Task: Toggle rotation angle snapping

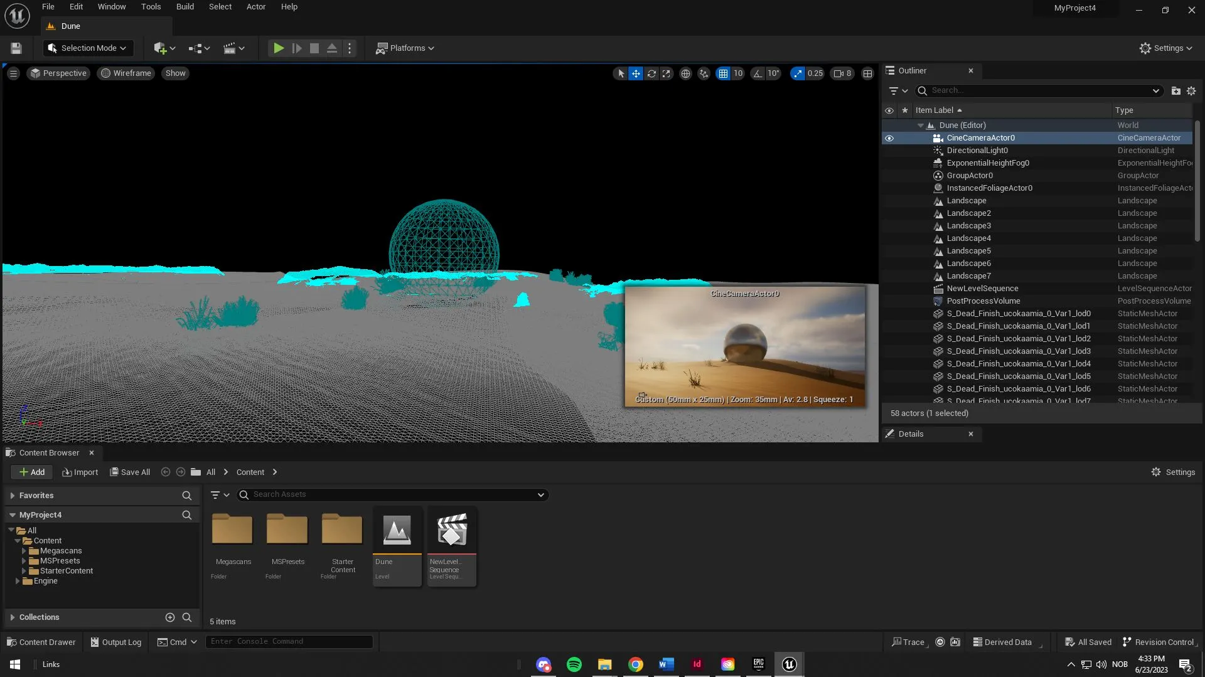Action: 758,73
